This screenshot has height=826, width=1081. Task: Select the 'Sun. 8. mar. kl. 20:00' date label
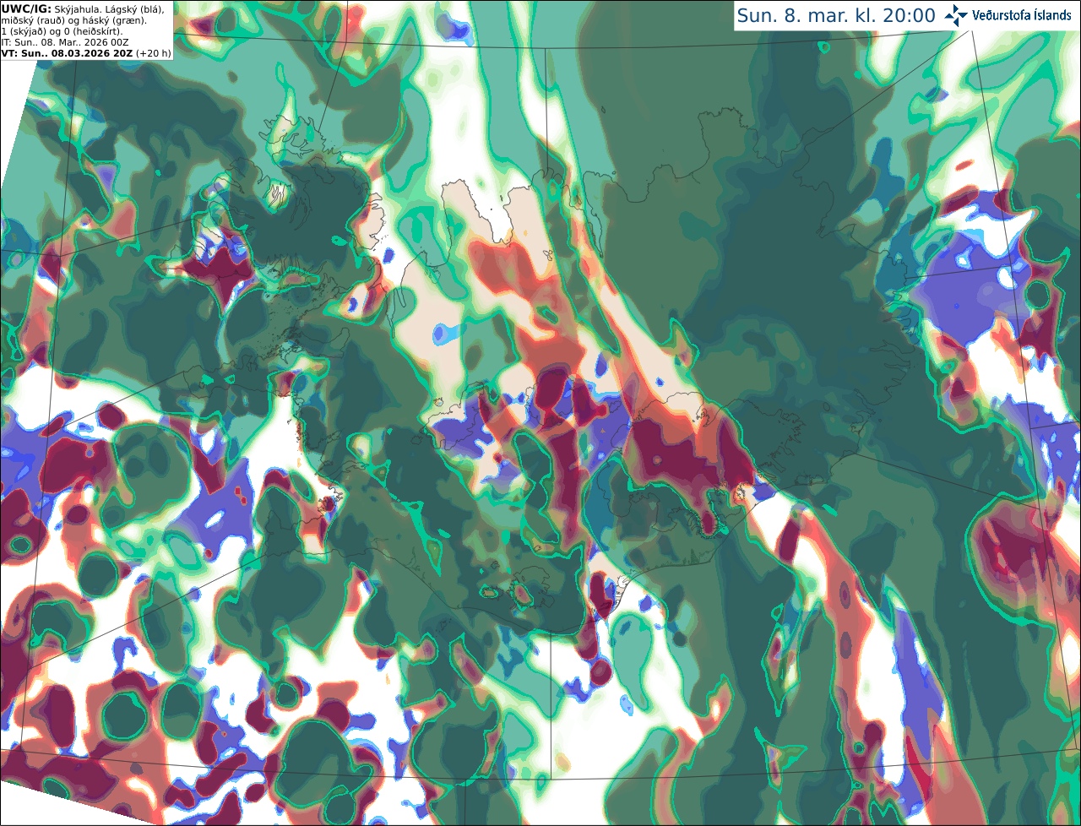click(x=836, y=15)
